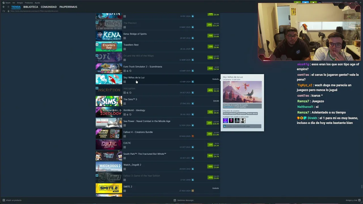Click the Mundo abierto tag in popup
Screen dimensions: 363x204
tap(252, 113)
